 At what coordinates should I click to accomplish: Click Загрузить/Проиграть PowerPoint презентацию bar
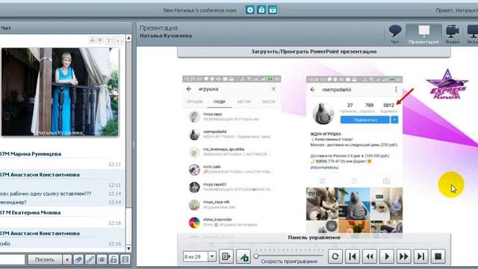point(314,52)
